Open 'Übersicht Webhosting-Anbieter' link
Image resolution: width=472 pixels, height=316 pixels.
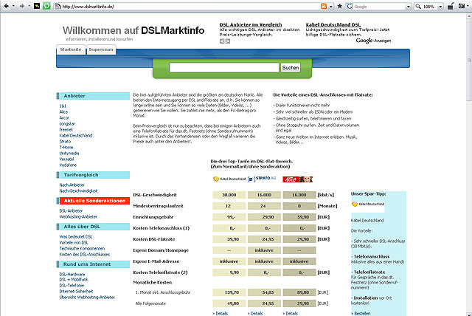87,298
